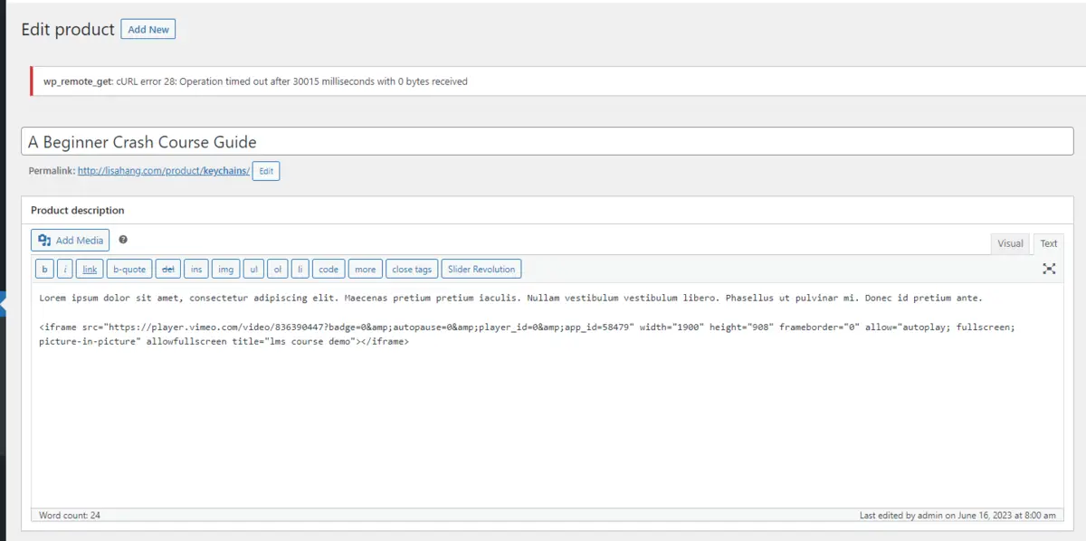Click inside the product description text area
Screen dimensions: 1086x541
(548, 394)
